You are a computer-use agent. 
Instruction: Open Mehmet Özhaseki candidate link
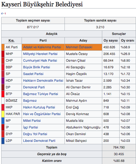(x=79, y=47)
